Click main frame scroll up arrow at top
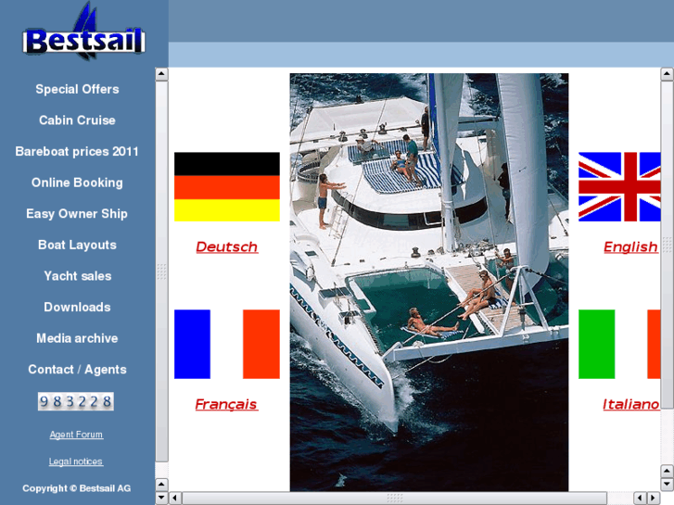The width and height of the screenshot is (674, 505). (x=667, y=74)
